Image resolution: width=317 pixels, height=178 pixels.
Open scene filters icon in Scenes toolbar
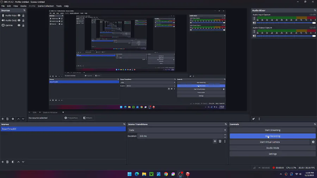13,162
